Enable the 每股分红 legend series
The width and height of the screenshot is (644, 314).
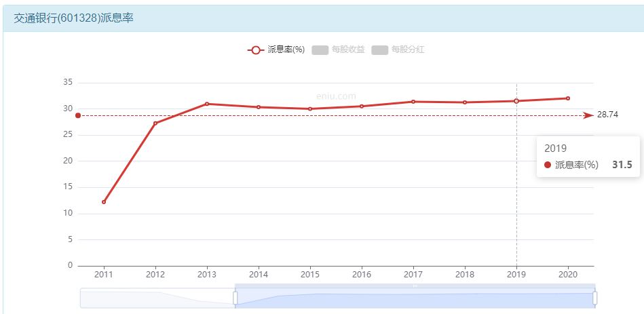tap(398, 50)
